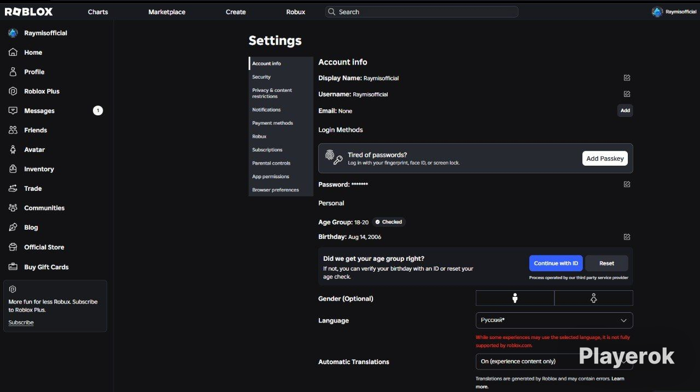Open Marketplace in top navigation
The height and width of the screenshot is (392, 700).
(x=167, y=12)
